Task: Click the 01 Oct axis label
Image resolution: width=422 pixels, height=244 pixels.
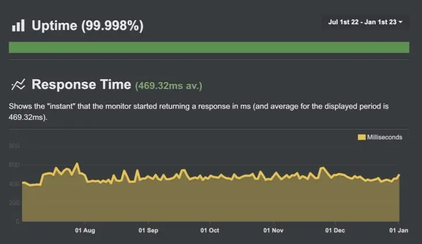Action: pyautogui.click(x=210, y=230)
